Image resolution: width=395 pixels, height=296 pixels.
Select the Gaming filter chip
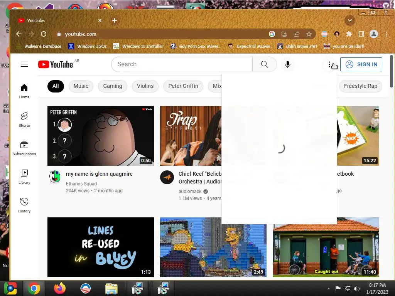pos(113,86)
